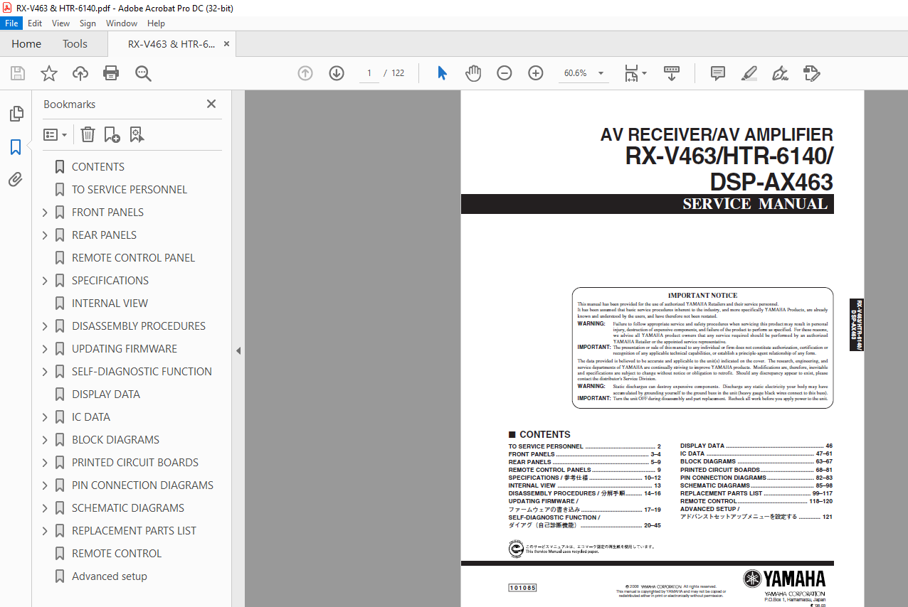Expand DISASSEMBLY PROCEDURES bookmark
Image resolution: width=908 pixels, height=607 pixels.
[45, 326]
